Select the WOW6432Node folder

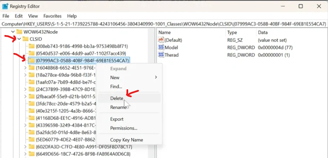click(x=41, y=32)
